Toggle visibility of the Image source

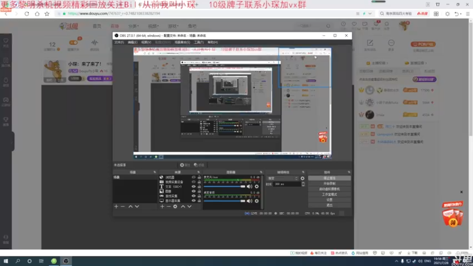pyautogui.click(x=194, y=191)
